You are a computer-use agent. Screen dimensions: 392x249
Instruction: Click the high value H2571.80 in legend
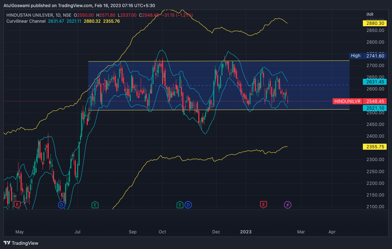[106, 15]
